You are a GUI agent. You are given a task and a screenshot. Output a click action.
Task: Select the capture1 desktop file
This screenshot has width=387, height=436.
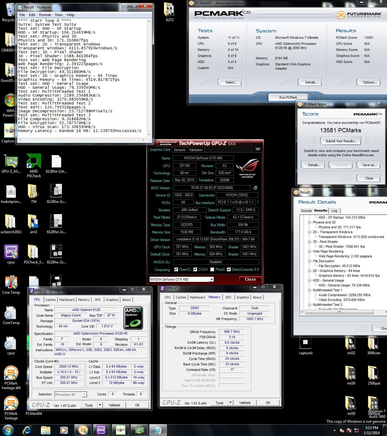coord(306,346)
